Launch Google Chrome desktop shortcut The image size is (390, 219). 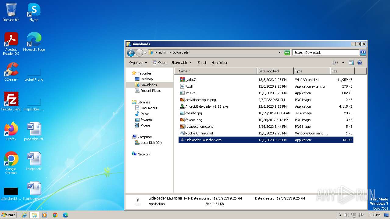tap(11, 163)
